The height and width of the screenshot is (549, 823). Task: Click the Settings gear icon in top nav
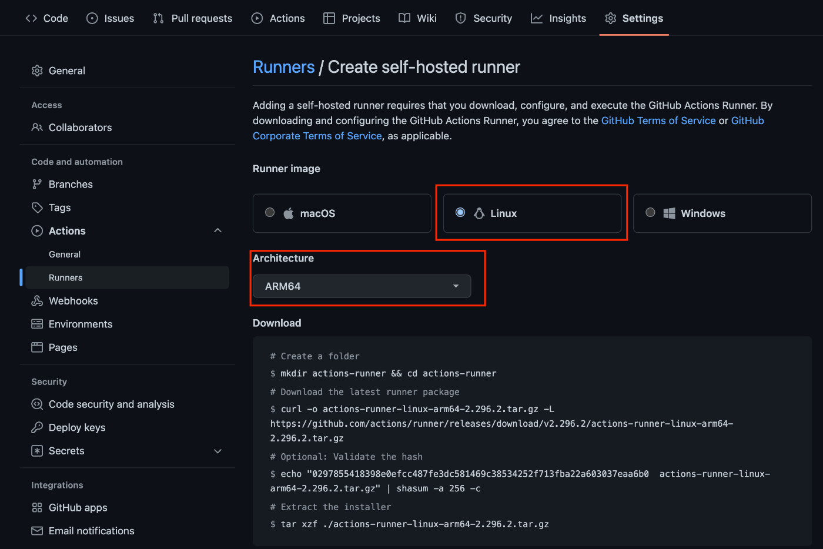pyautogui.click(x=611, y=18)
